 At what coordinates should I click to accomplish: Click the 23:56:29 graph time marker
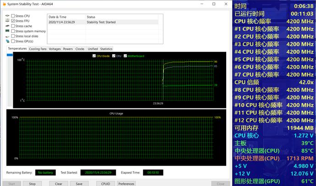click(158, 103)
